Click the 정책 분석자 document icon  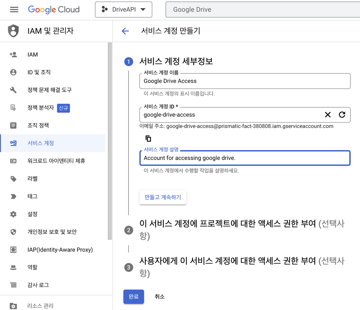click(13, 108)
